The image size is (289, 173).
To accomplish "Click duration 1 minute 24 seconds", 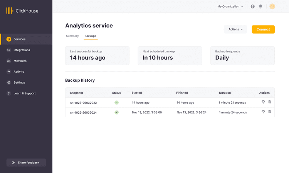I will click(x=233, y=113).
